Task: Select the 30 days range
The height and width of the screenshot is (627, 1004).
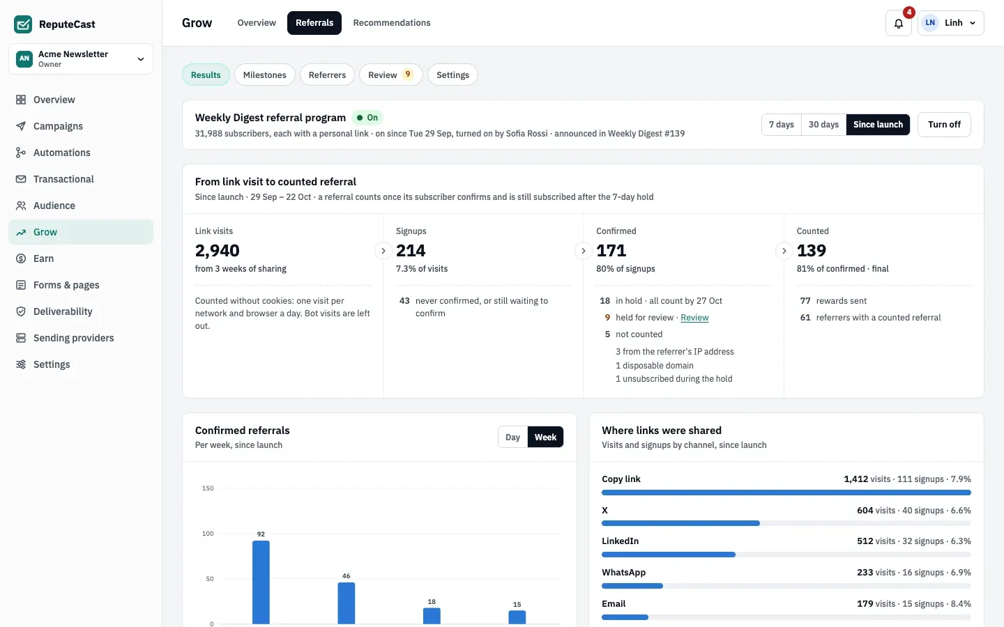Action: (823, 125)
